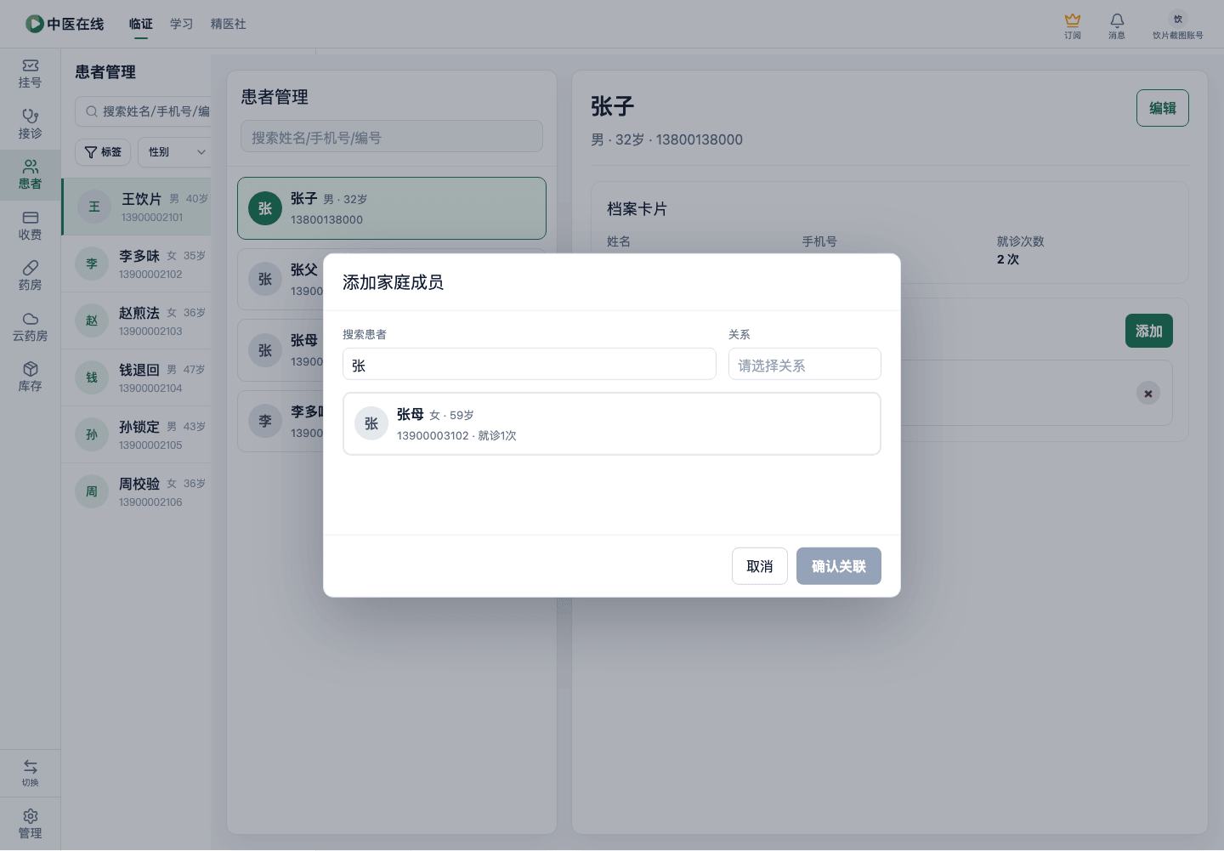Click 李 avatar of 李多味
The width and height of the screenshot is (1224, 851).
[92, 264]
